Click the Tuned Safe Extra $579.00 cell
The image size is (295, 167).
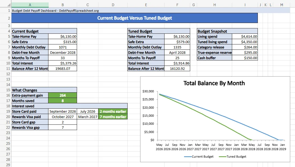pos(177,42)
